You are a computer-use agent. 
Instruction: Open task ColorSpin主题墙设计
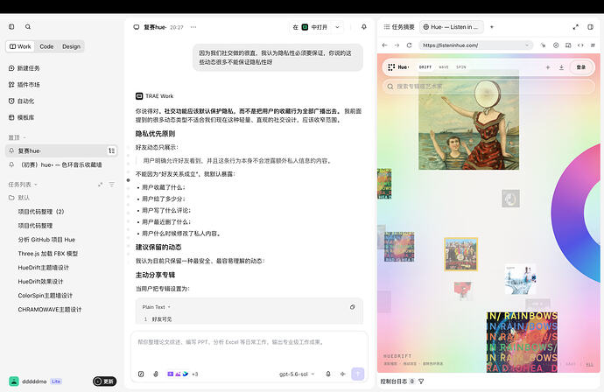[45, 296]
